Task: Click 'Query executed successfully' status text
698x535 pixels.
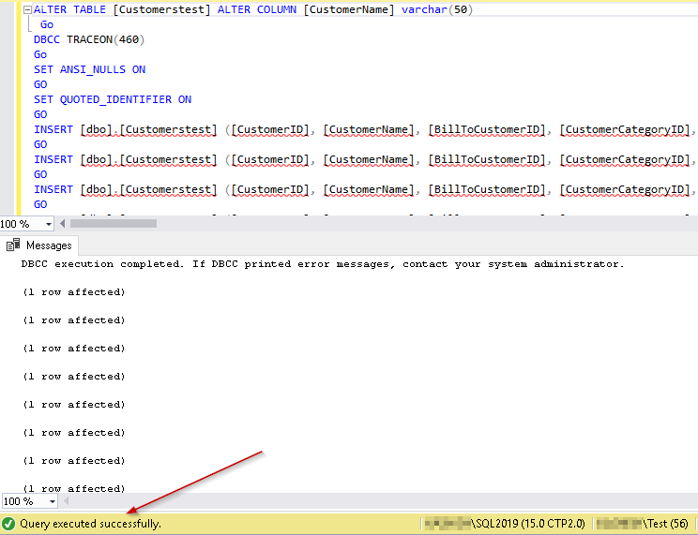Action: (x=90, y=524)
